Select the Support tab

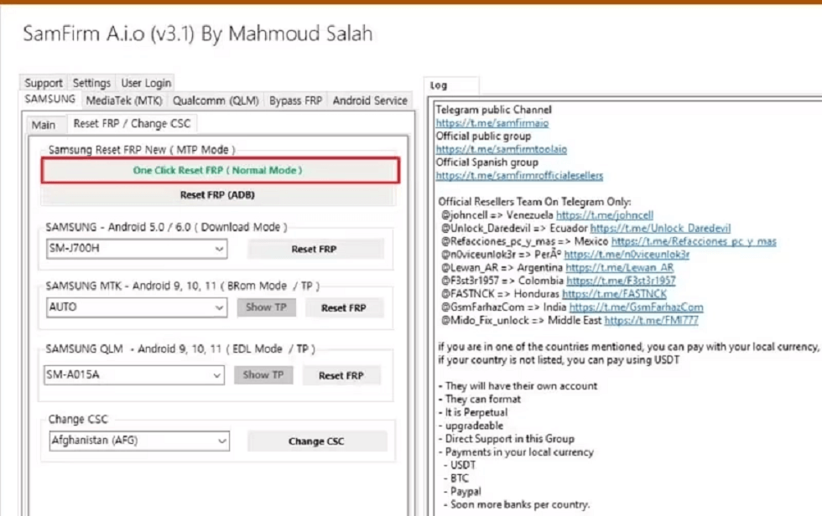click(42, 83)
